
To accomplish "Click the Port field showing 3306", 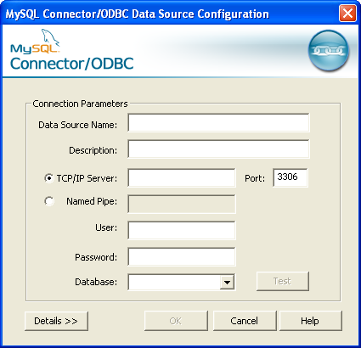I will pos(290,177).
